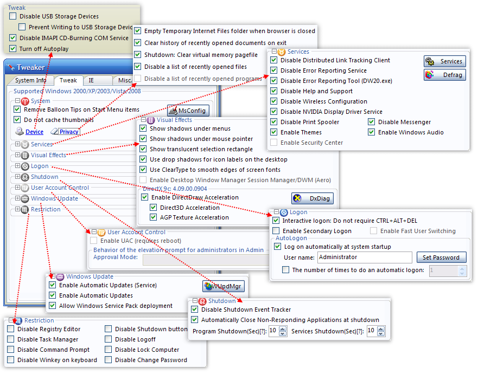The image size is (478, 374).
Task: Decrease Services Shutdown seconds spinner
Action: (381, 333)
